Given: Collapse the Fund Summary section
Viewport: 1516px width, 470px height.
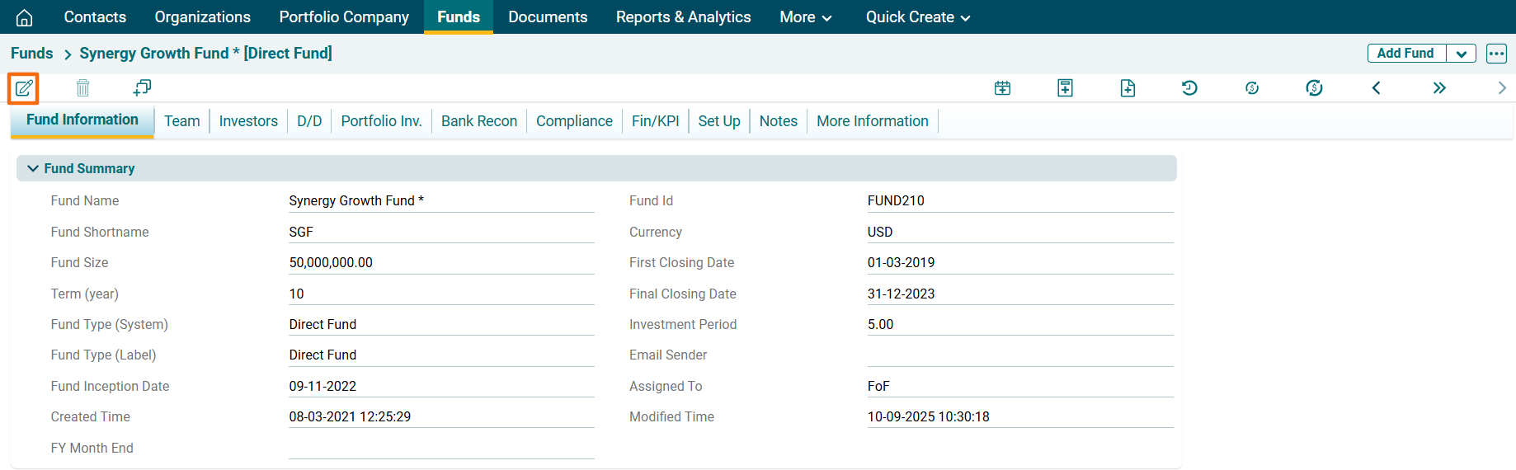Looking at the screenshot, I should (33, 168).
